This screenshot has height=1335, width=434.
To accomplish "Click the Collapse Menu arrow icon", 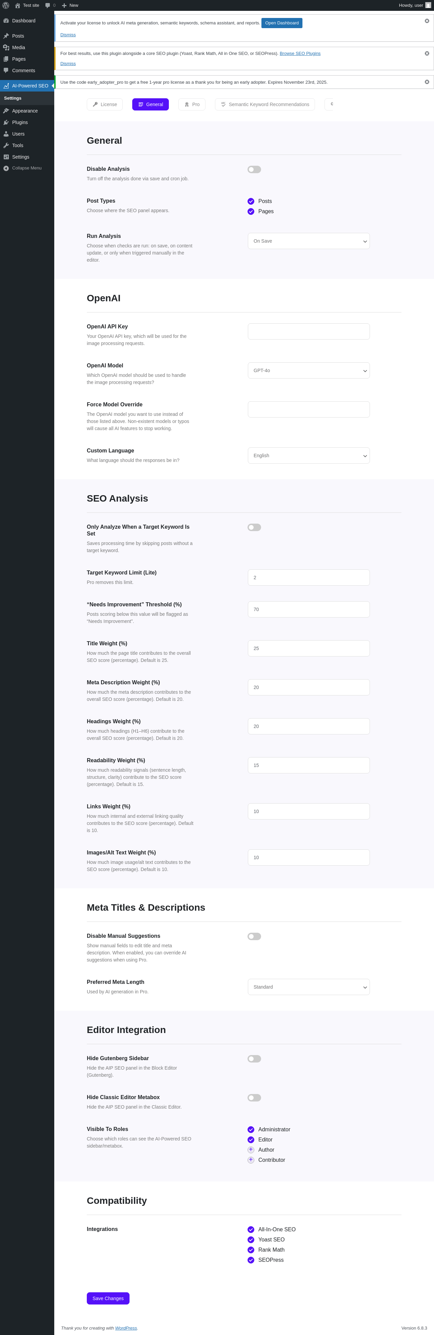I will 6,168.
